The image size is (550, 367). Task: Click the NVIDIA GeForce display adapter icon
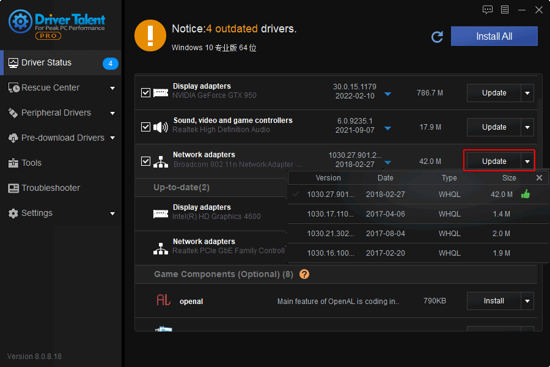161,93
